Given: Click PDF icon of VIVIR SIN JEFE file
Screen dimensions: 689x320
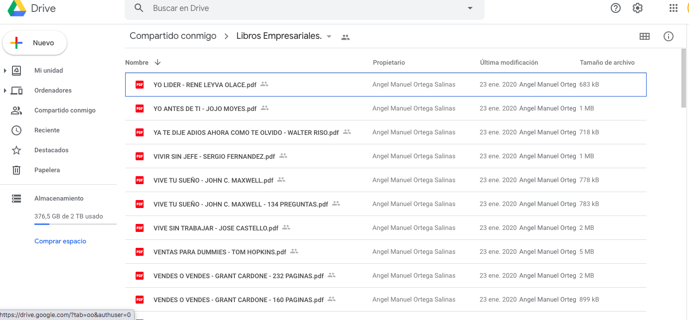Looking at the screenshot, I should click(140, 156).
